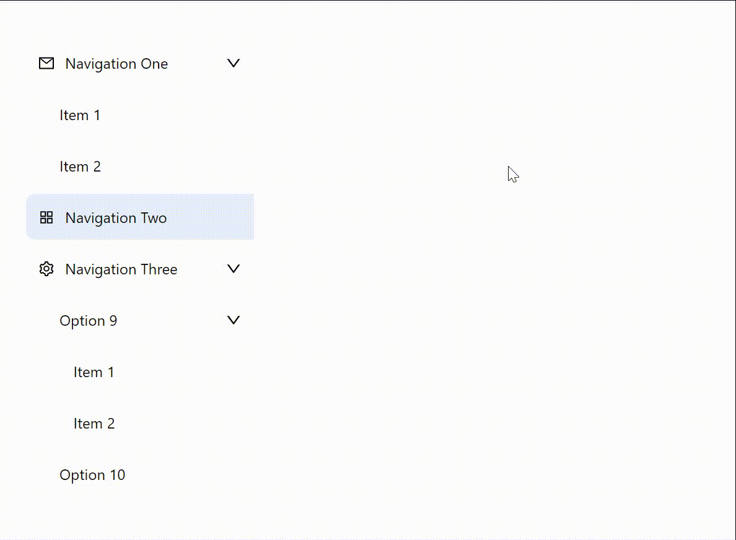
Task: Select Item 1 nested under Option 9
Action: pyautogui.click(x=94, y=372)
